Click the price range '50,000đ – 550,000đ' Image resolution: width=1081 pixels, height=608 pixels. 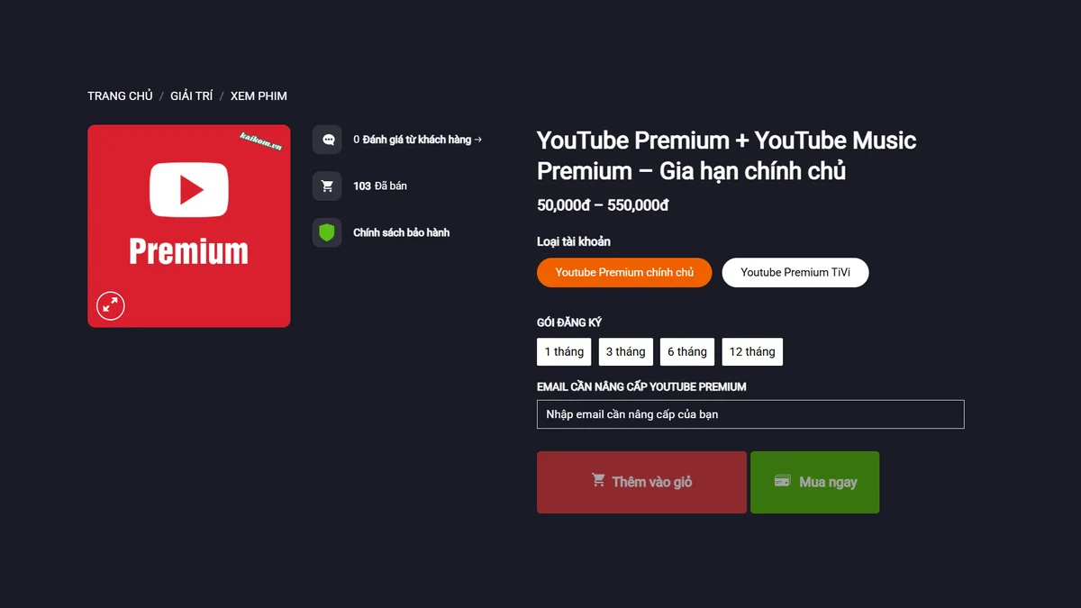tap(603, 205)
